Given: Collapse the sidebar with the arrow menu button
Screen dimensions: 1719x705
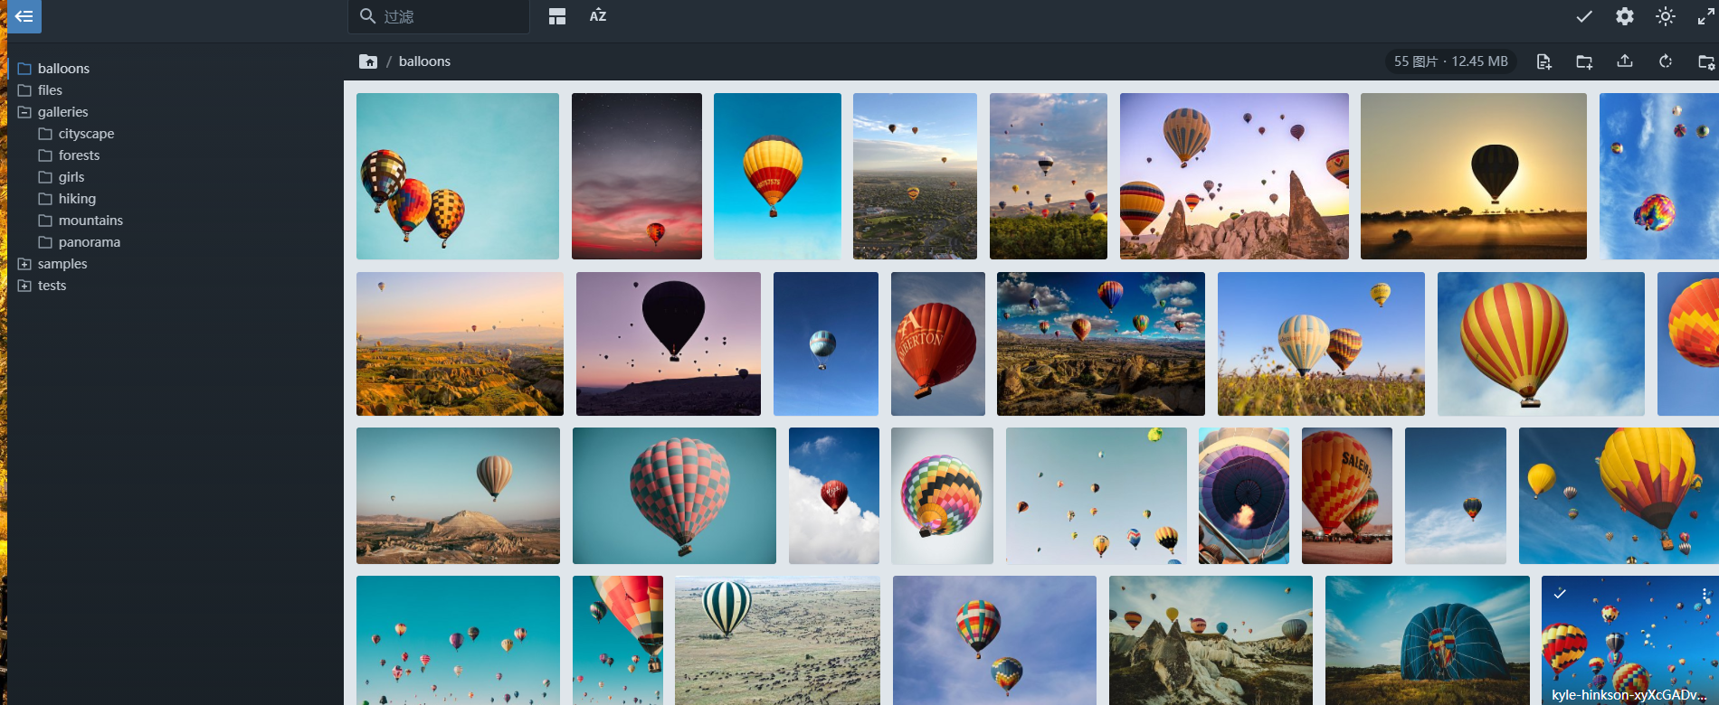Looking at the screenshot, I should (24, 16).
